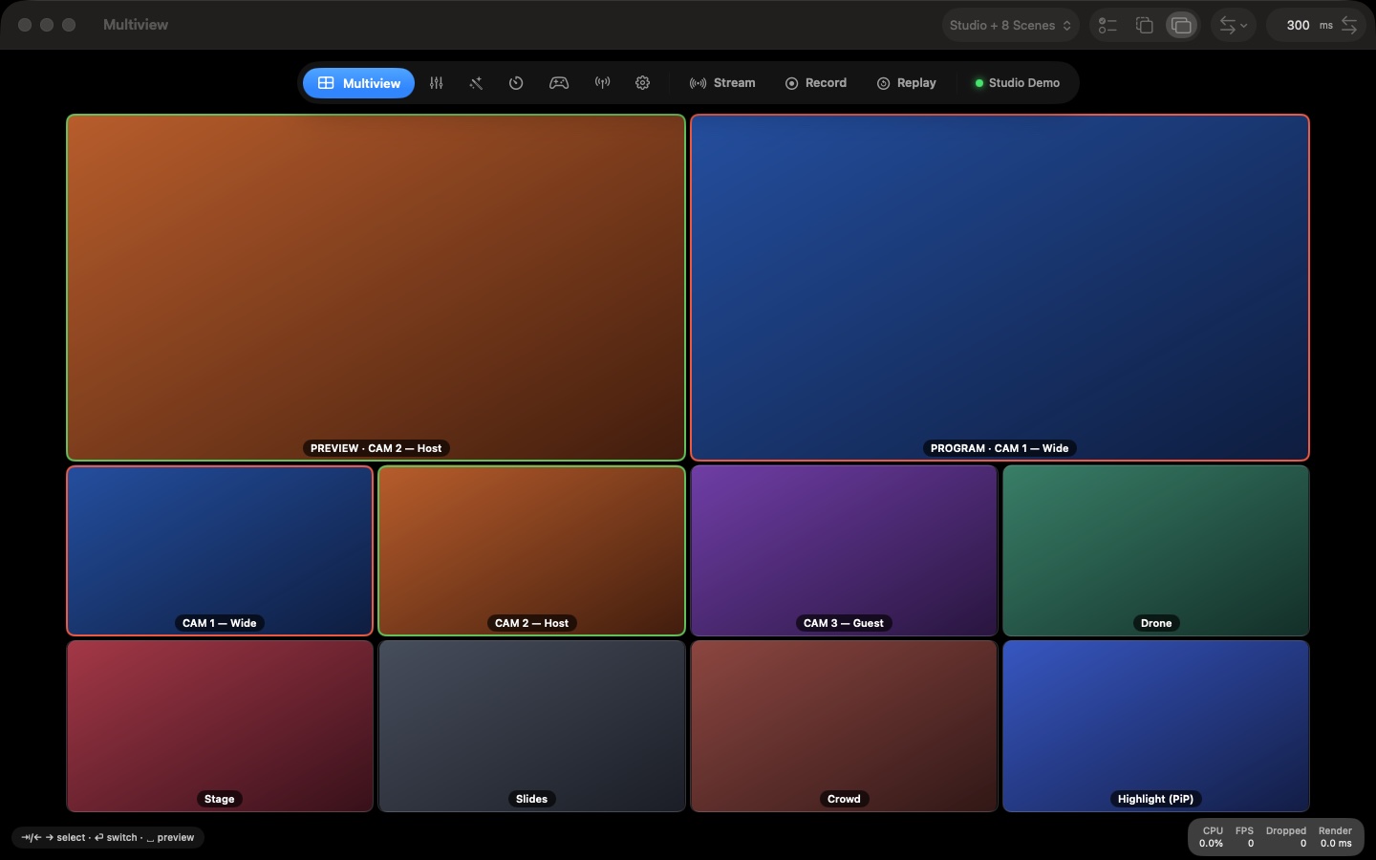Open the broadcast antenna panel

(x=602, y=83)
